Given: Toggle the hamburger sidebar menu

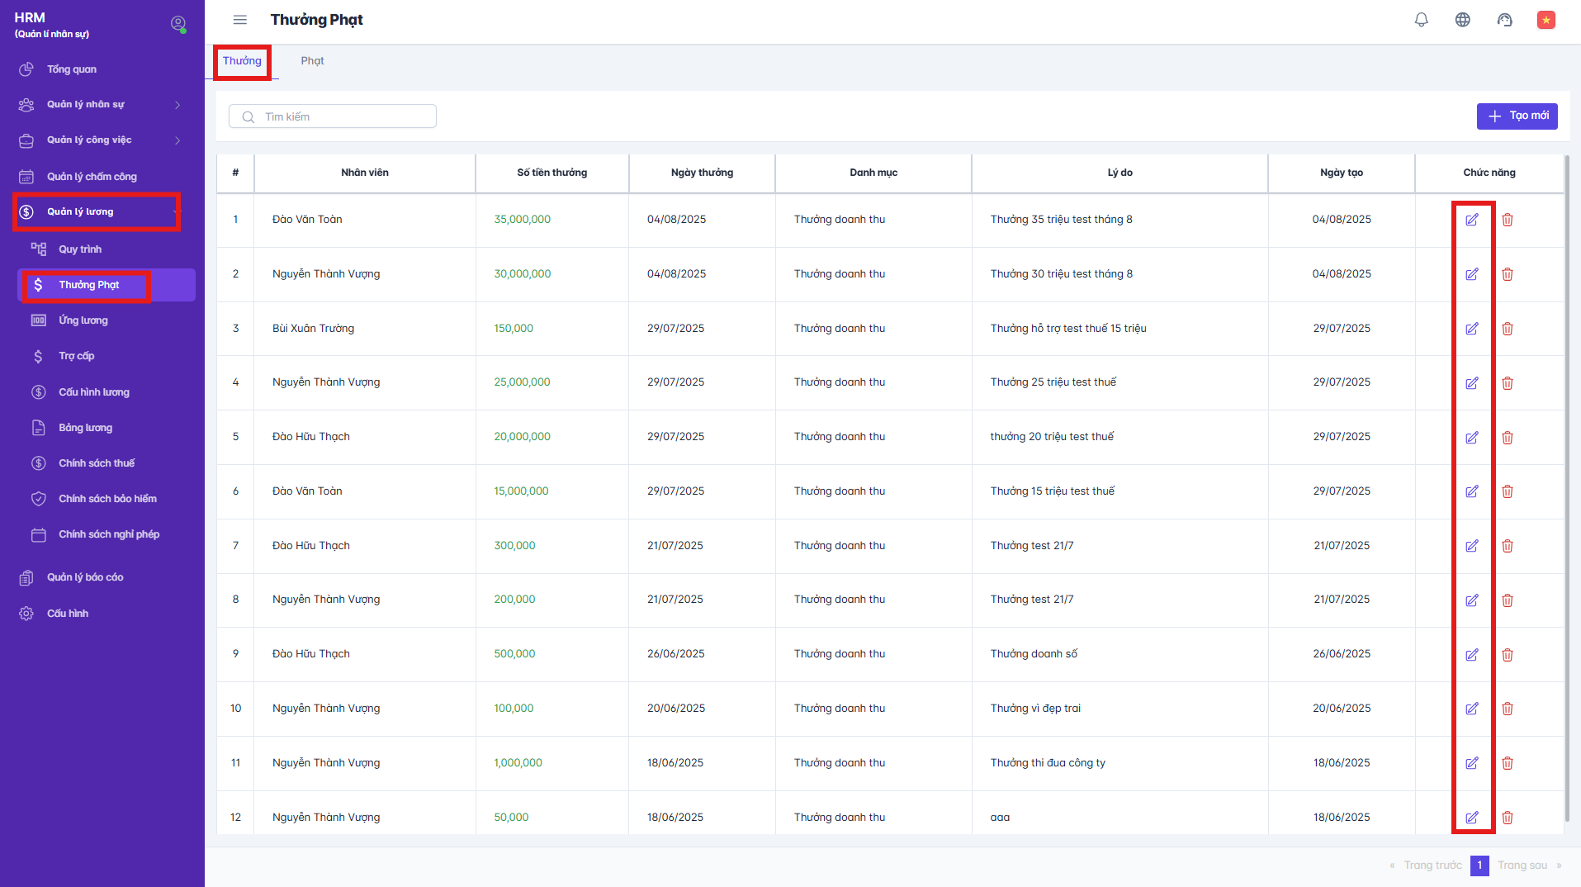Looking at the screenshot, I should [240, 20].
